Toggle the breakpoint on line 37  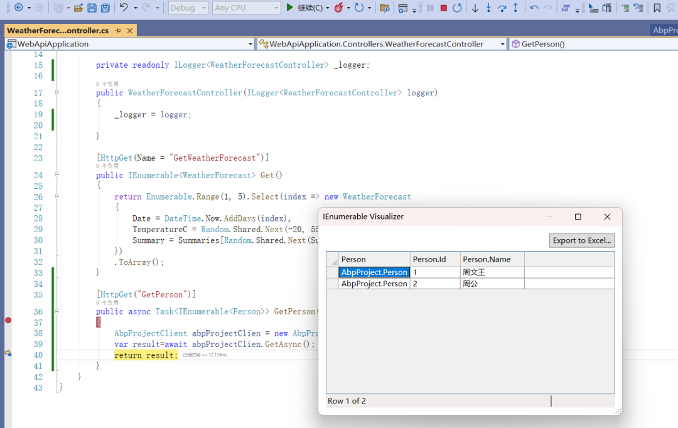(x=8, y=320)
